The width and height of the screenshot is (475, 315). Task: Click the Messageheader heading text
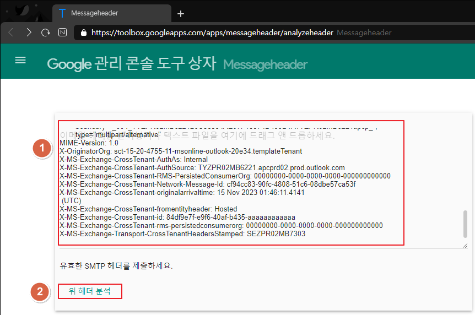[266, 64]
